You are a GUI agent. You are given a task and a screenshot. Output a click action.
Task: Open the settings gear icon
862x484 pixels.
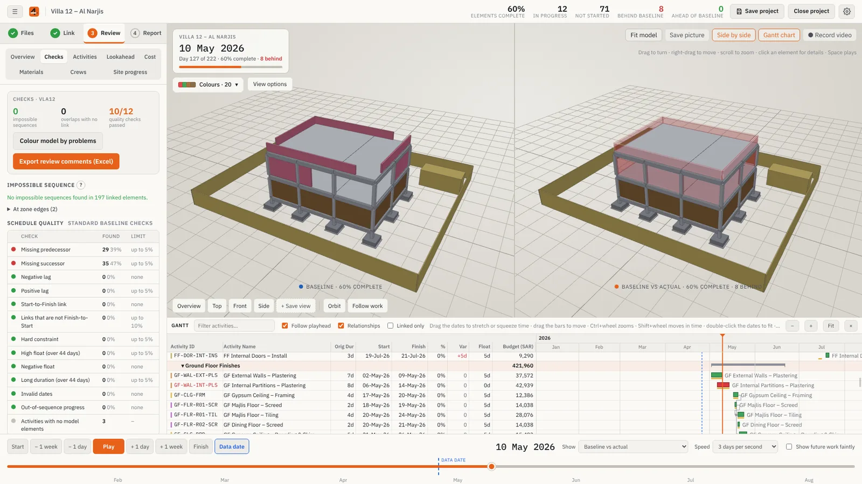[x=847, y=11]
